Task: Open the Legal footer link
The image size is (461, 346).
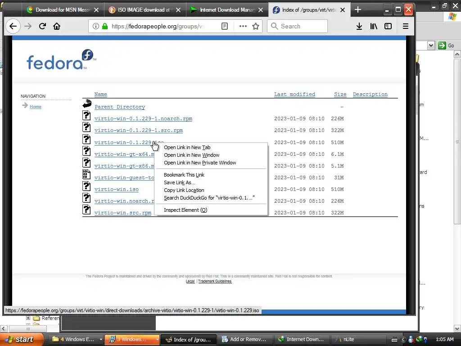Action: (x=190, y=281)
